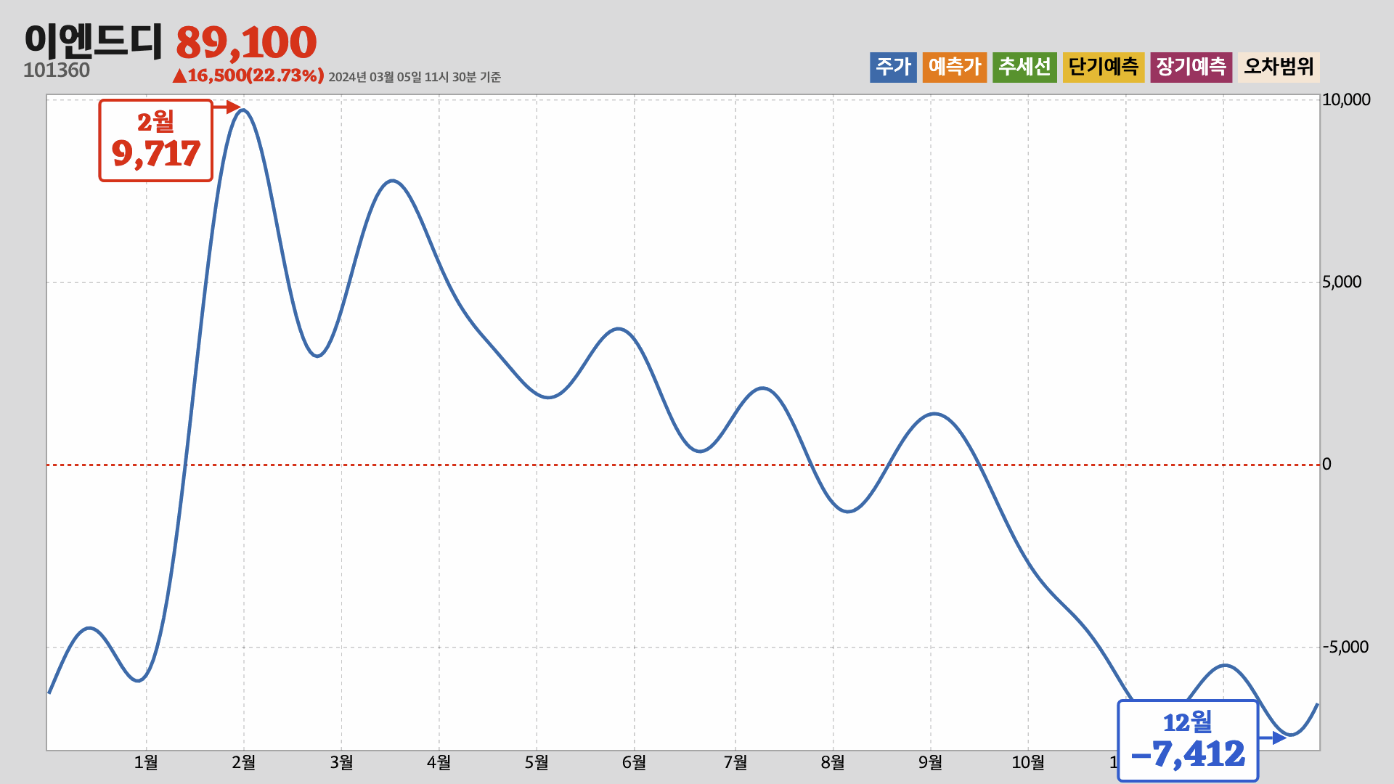This screenshot has width=1394, height=784.
Task: Toggle the 추세선 legend series
Action: click(1024, 67)
